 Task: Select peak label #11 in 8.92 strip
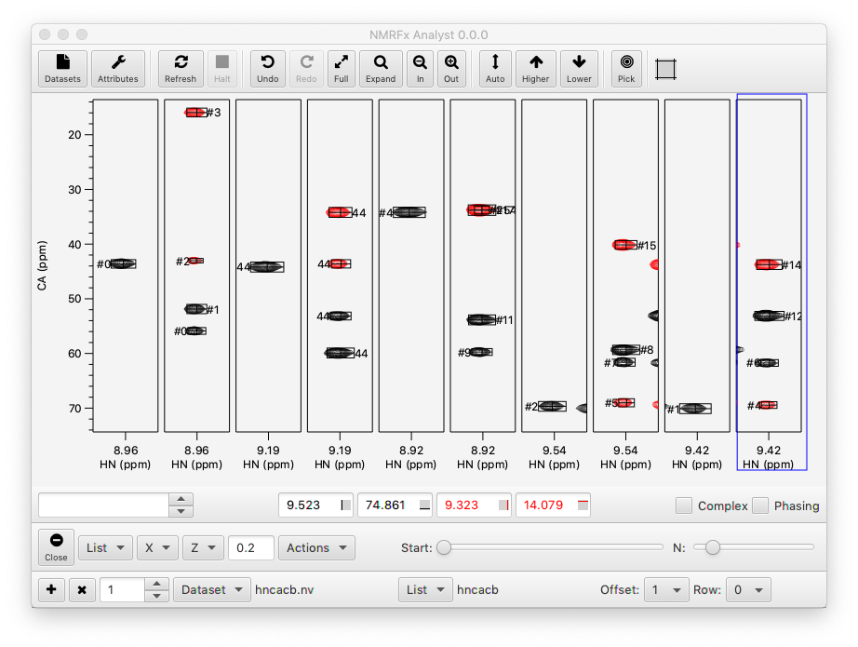pos(504,320)
